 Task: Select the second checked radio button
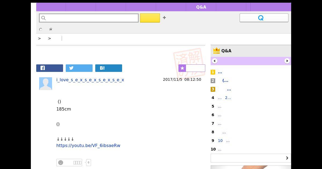[x=51, y=30]
